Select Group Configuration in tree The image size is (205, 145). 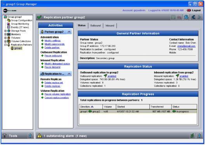click(22, 21)
